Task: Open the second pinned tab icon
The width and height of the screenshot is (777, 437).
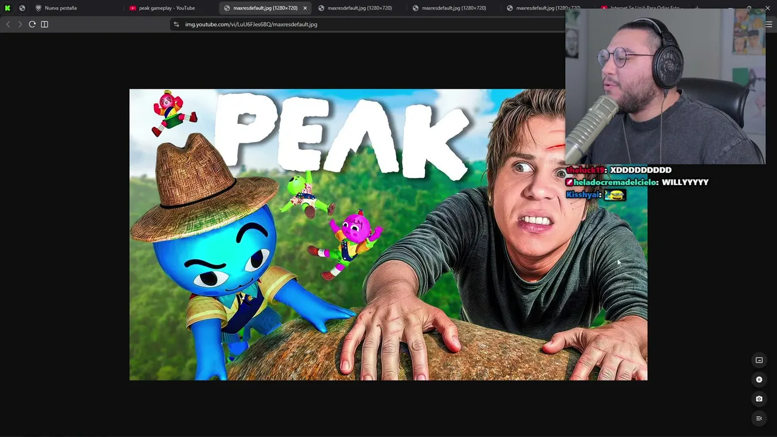Action: (22, 8)
